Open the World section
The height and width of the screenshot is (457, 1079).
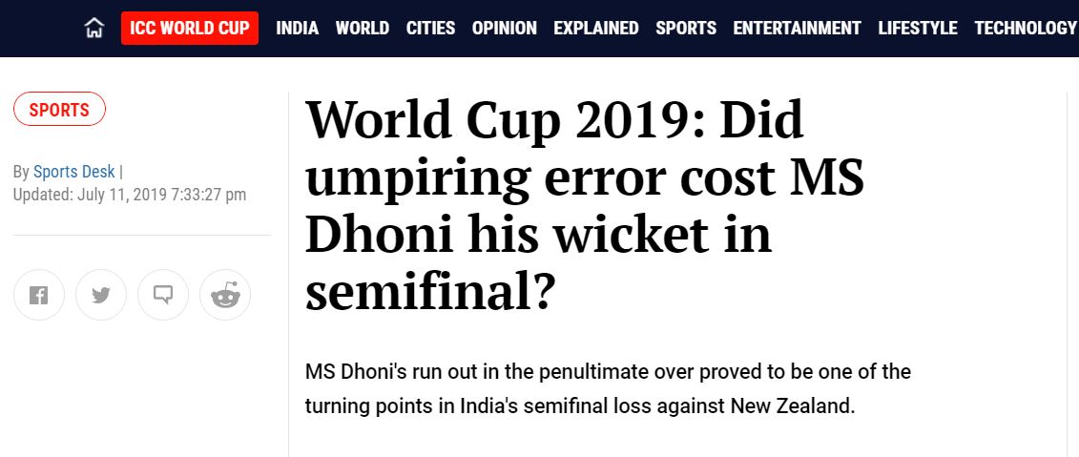[x=363, y=29]
